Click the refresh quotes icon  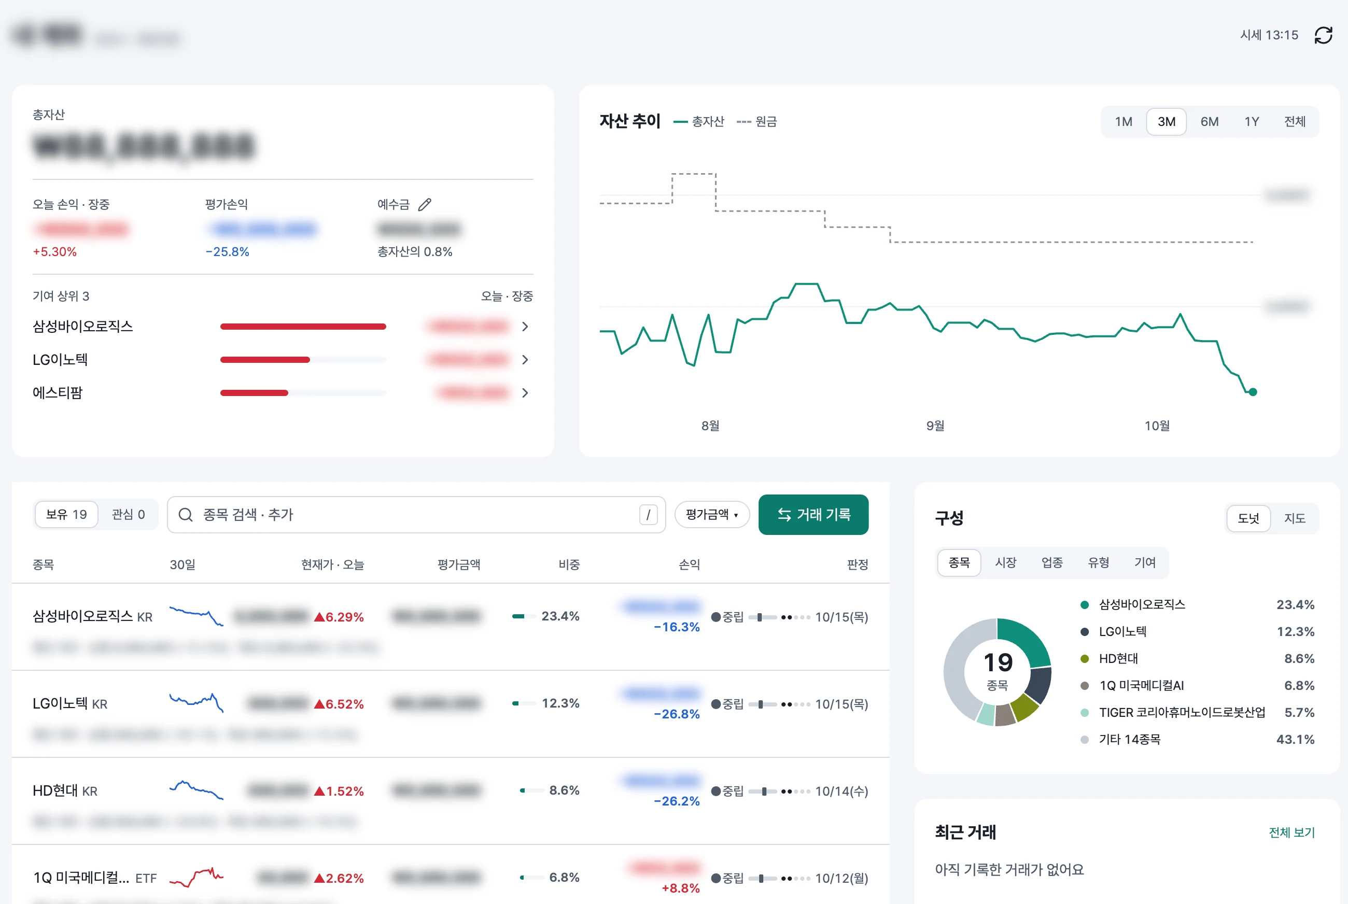click(1323, 35)
